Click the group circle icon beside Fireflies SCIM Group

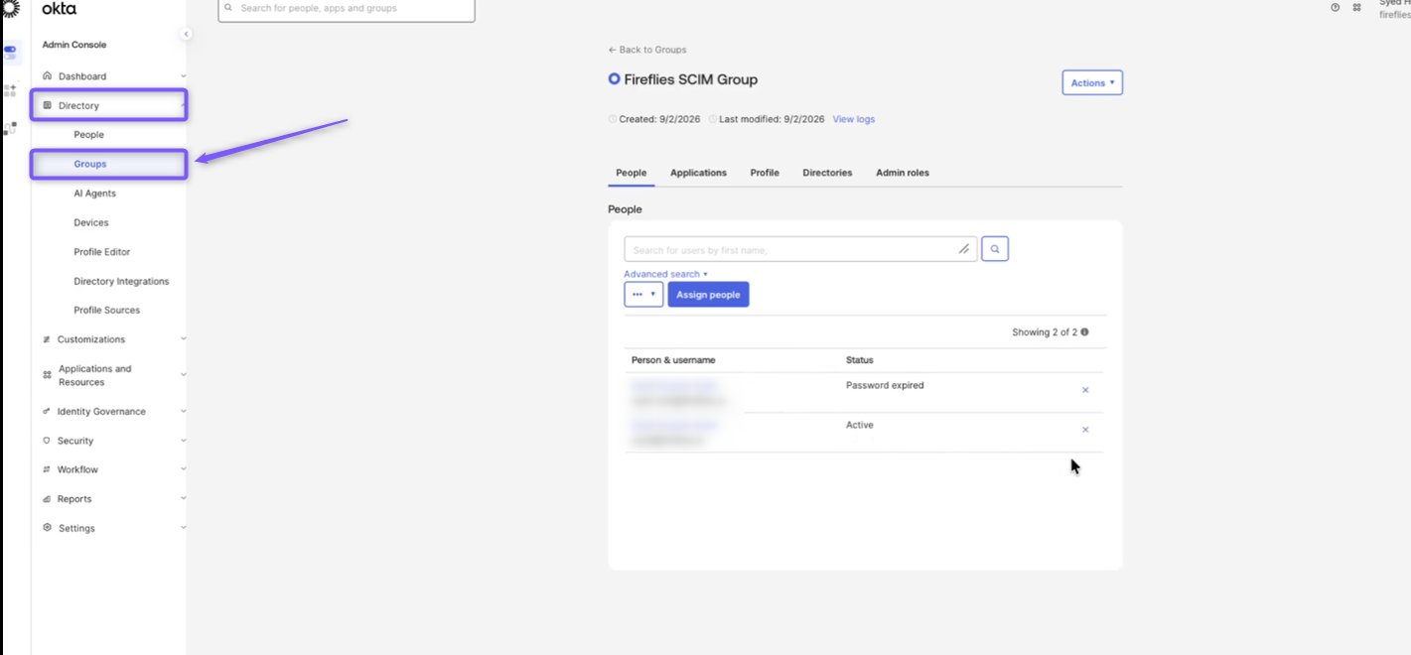click(x=614, y=79)
